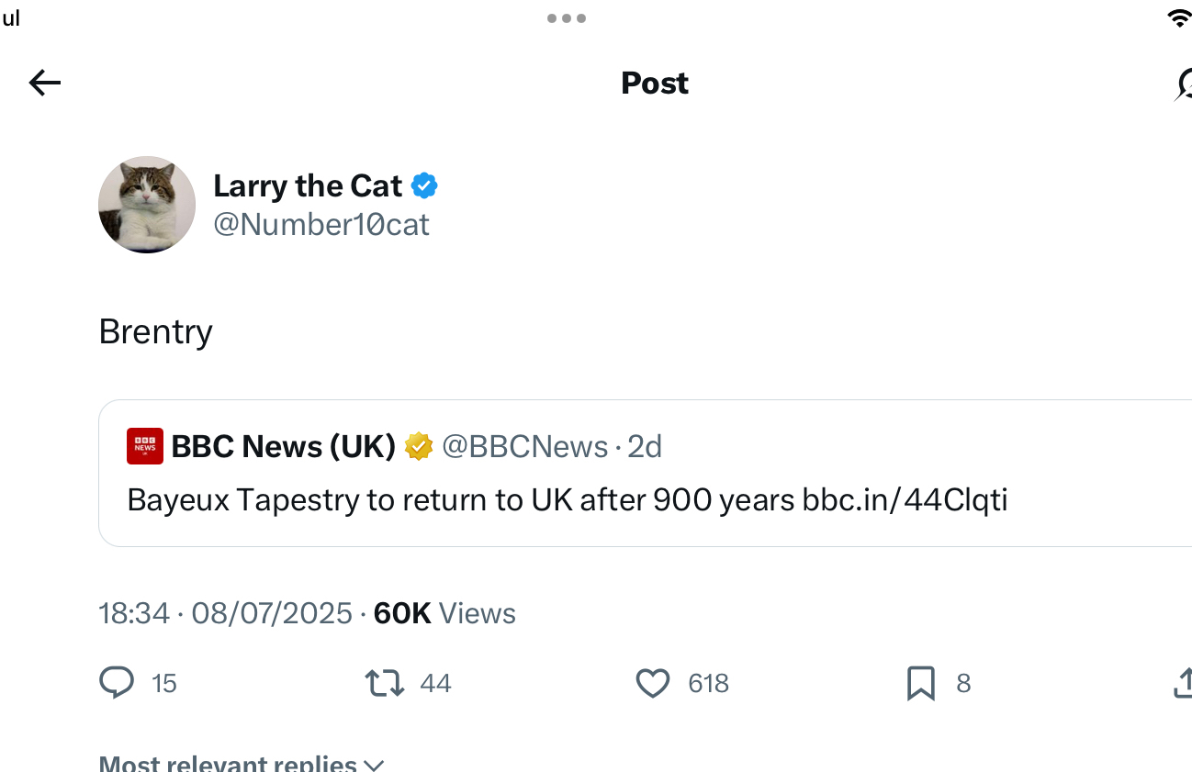Click BBC News gold verified badge
Viewport: 1192px width, 772px height.
tap(419, 446)
